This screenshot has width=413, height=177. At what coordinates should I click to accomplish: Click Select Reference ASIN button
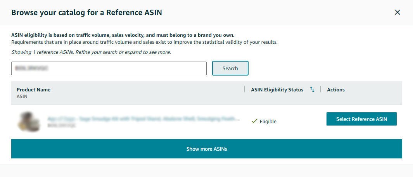(361, 119)
